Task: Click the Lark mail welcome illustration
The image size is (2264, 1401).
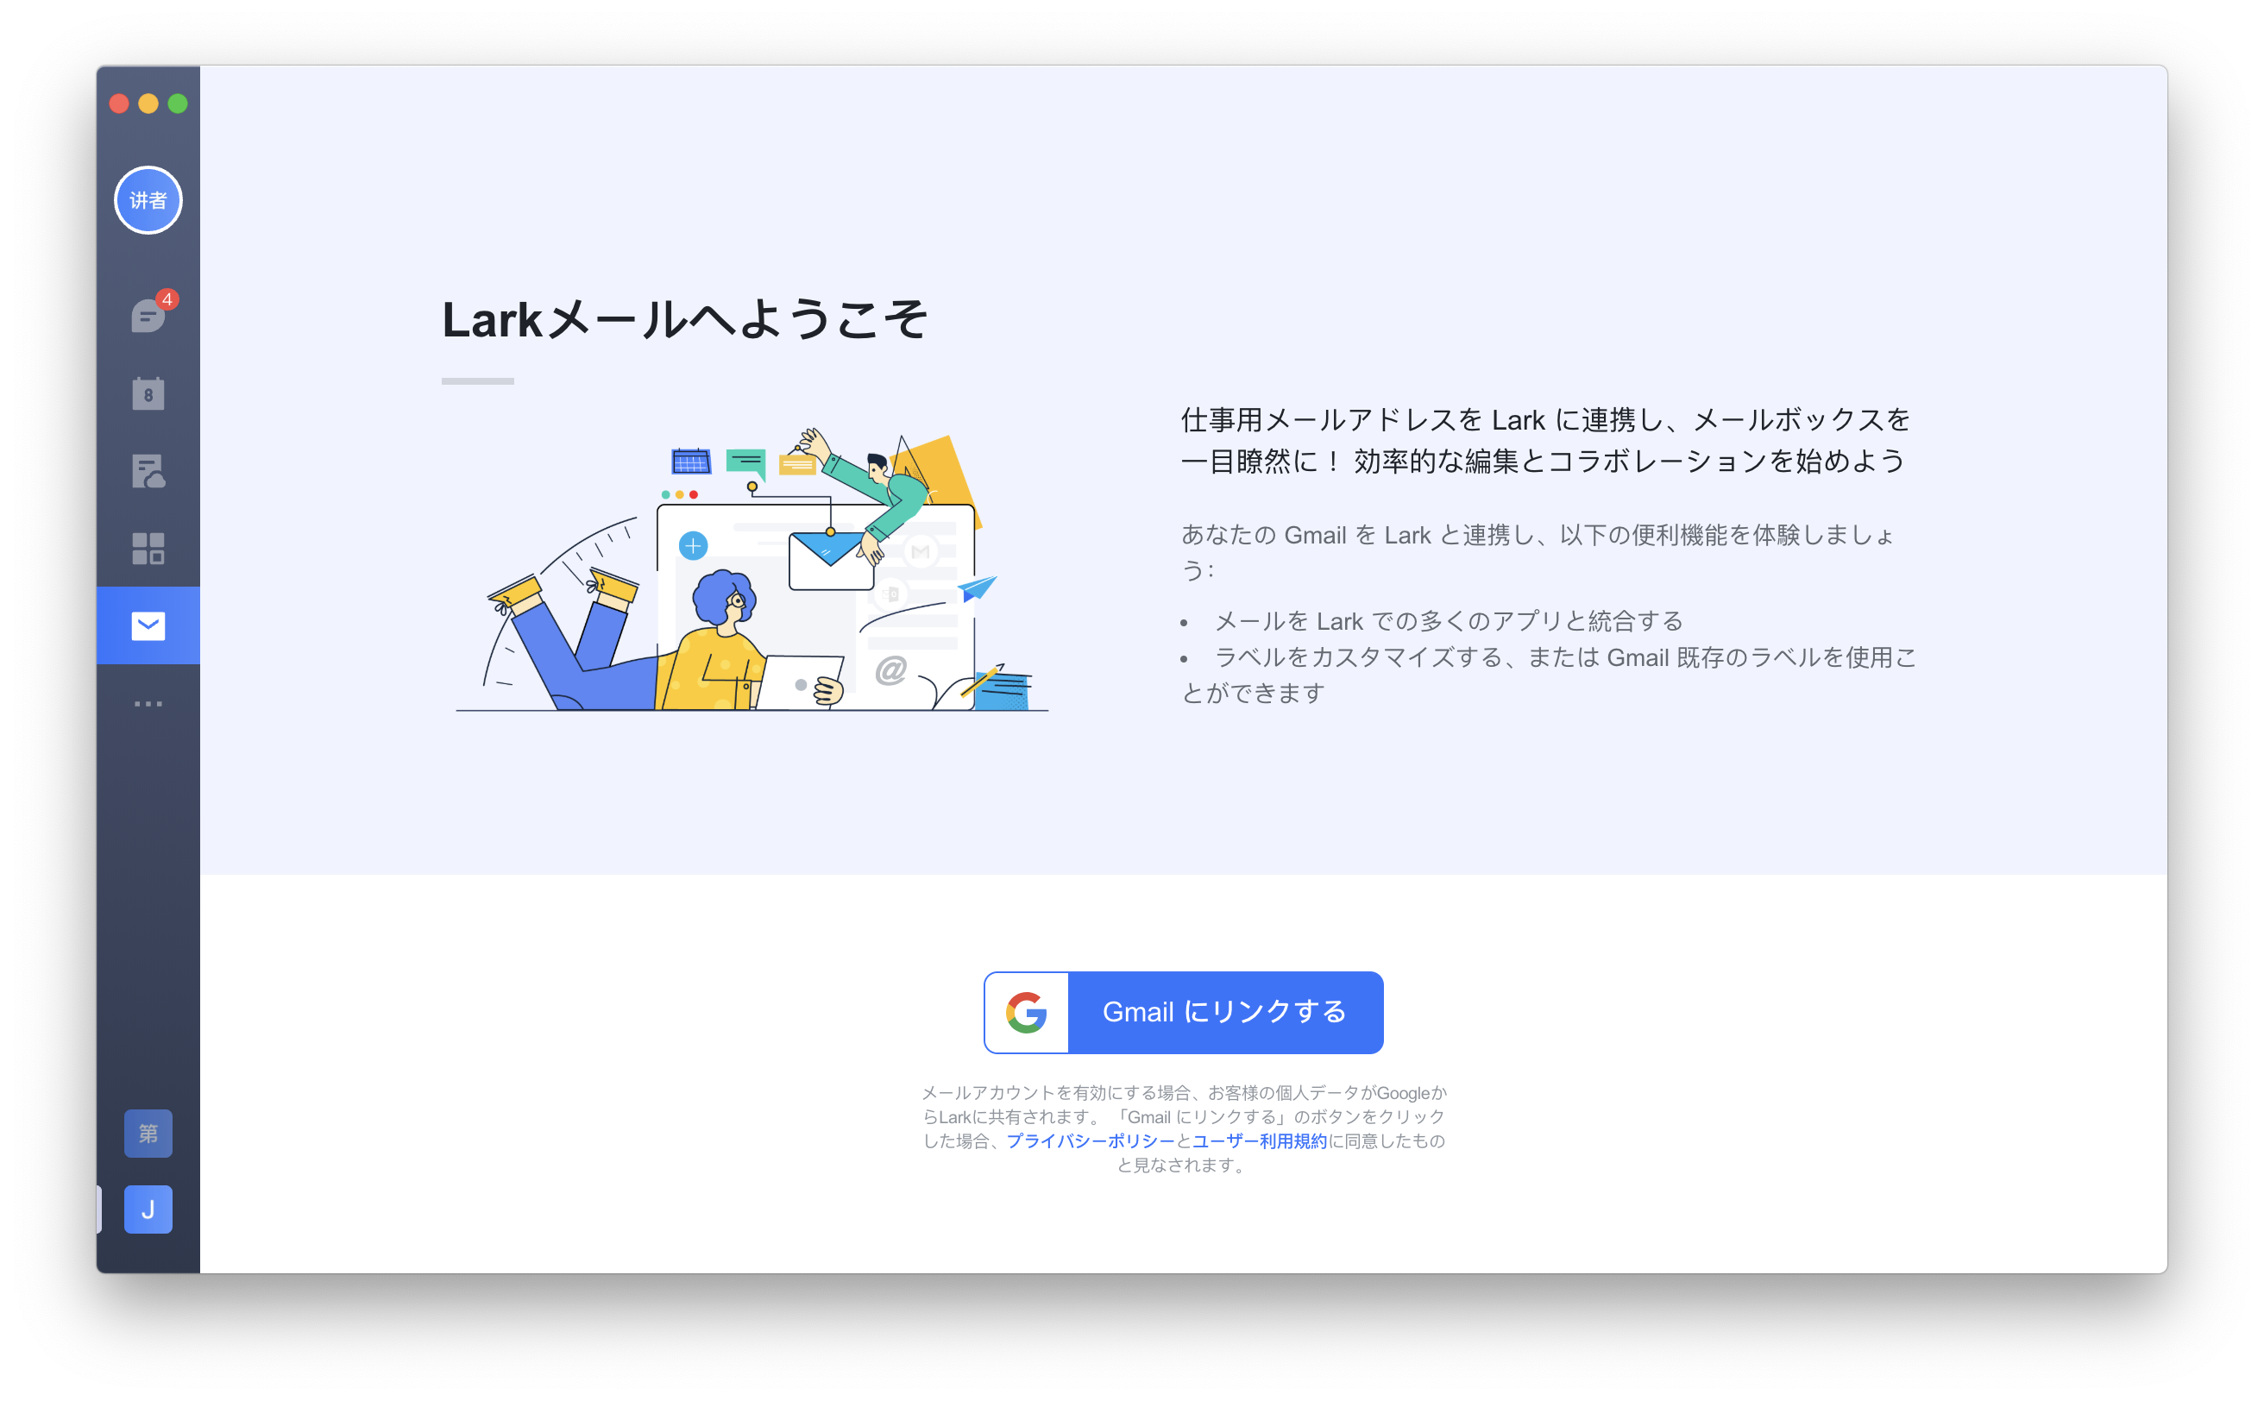Action: [752, 570]
